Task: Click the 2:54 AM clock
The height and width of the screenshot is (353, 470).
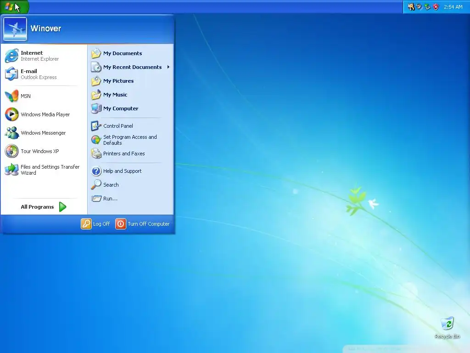Action: tap(453, 7)
